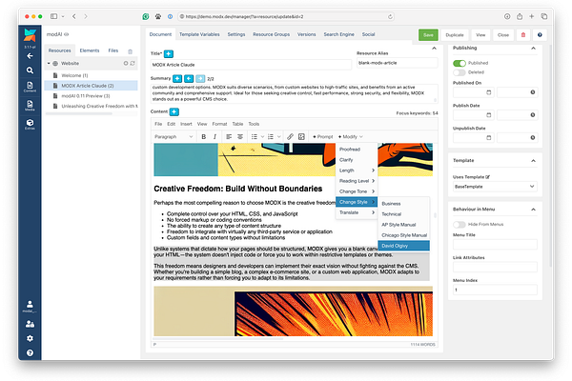572x381 pixels.
Task: Collapse the document header section chevron
Action: [x=434, y=49]
